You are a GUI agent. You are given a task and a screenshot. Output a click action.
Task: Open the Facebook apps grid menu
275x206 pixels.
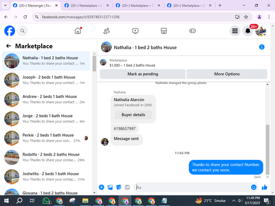point(235,31)
